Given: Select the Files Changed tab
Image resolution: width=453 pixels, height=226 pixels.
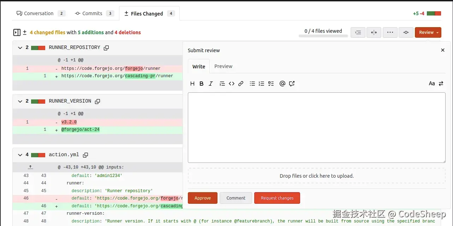Looking at the screenshot, I should click(x=149, y=13).
